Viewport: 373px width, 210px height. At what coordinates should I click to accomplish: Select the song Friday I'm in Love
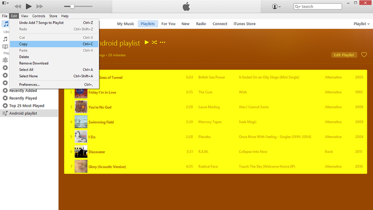pos(102,92)
